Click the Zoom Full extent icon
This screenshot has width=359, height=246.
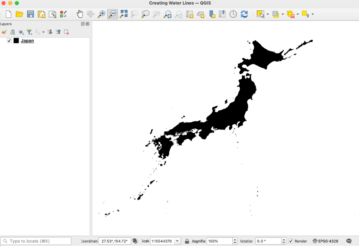tap(124, 14)
